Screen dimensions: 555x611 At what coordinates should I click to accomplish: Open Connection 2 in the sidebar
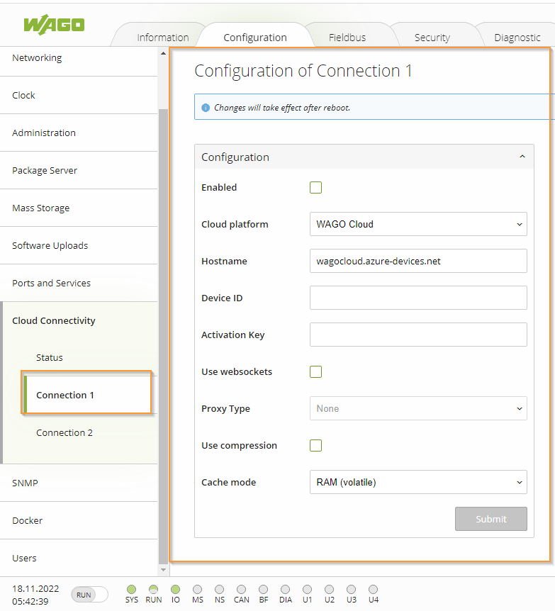click(65, 432)
